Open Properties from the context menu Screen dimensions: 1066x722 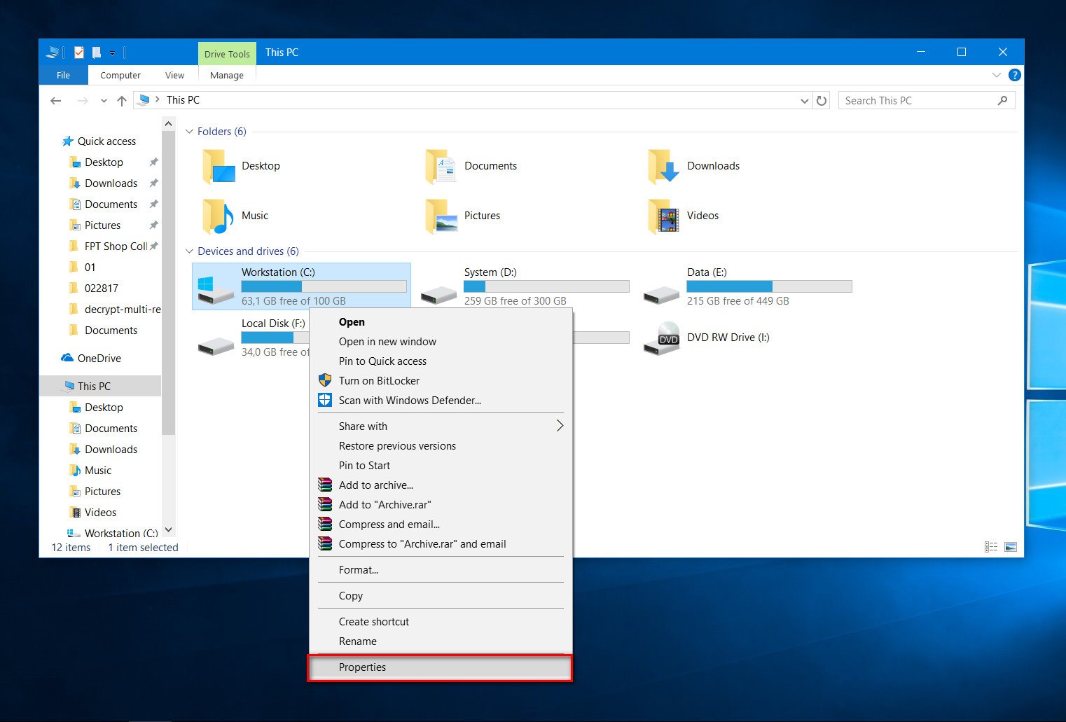[363, 667]
